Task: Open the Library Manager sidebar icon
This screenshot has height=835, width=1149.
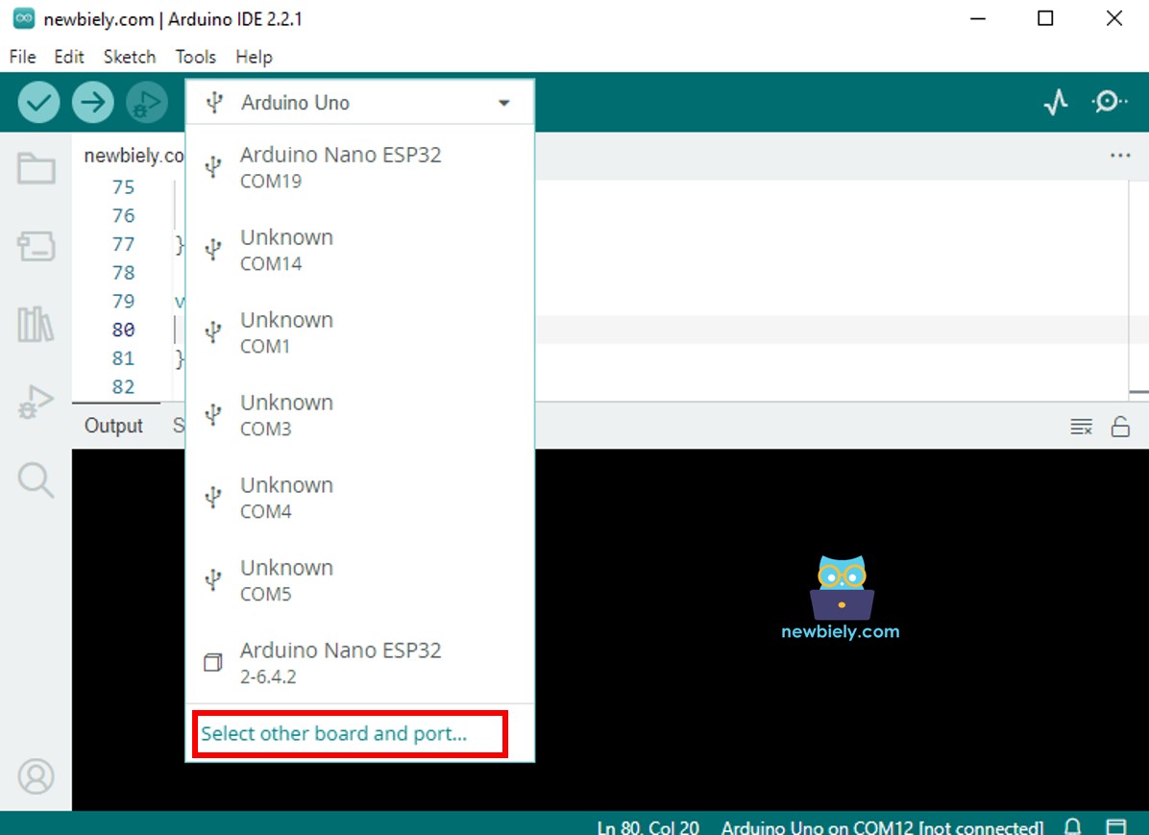Action: [35, 325]
